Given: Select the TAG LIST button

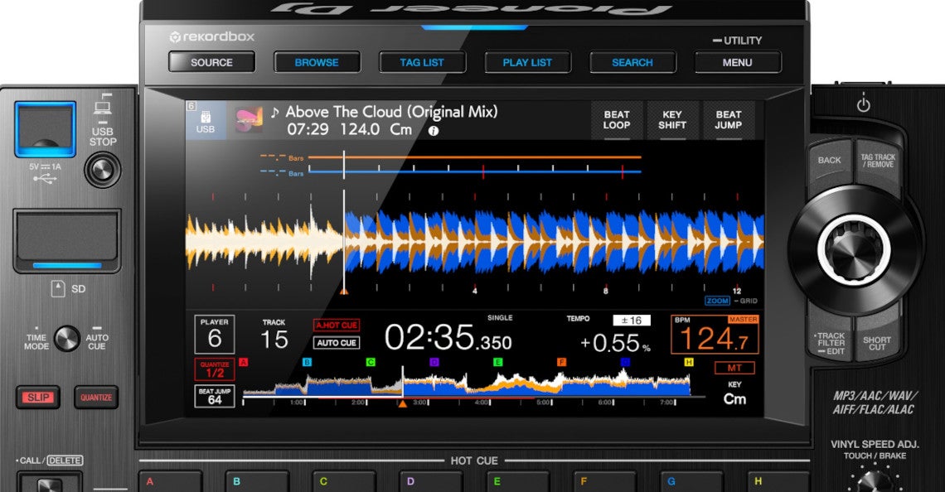Looking at the screenshot, I should pyautogui.click(x=422, y=62).
